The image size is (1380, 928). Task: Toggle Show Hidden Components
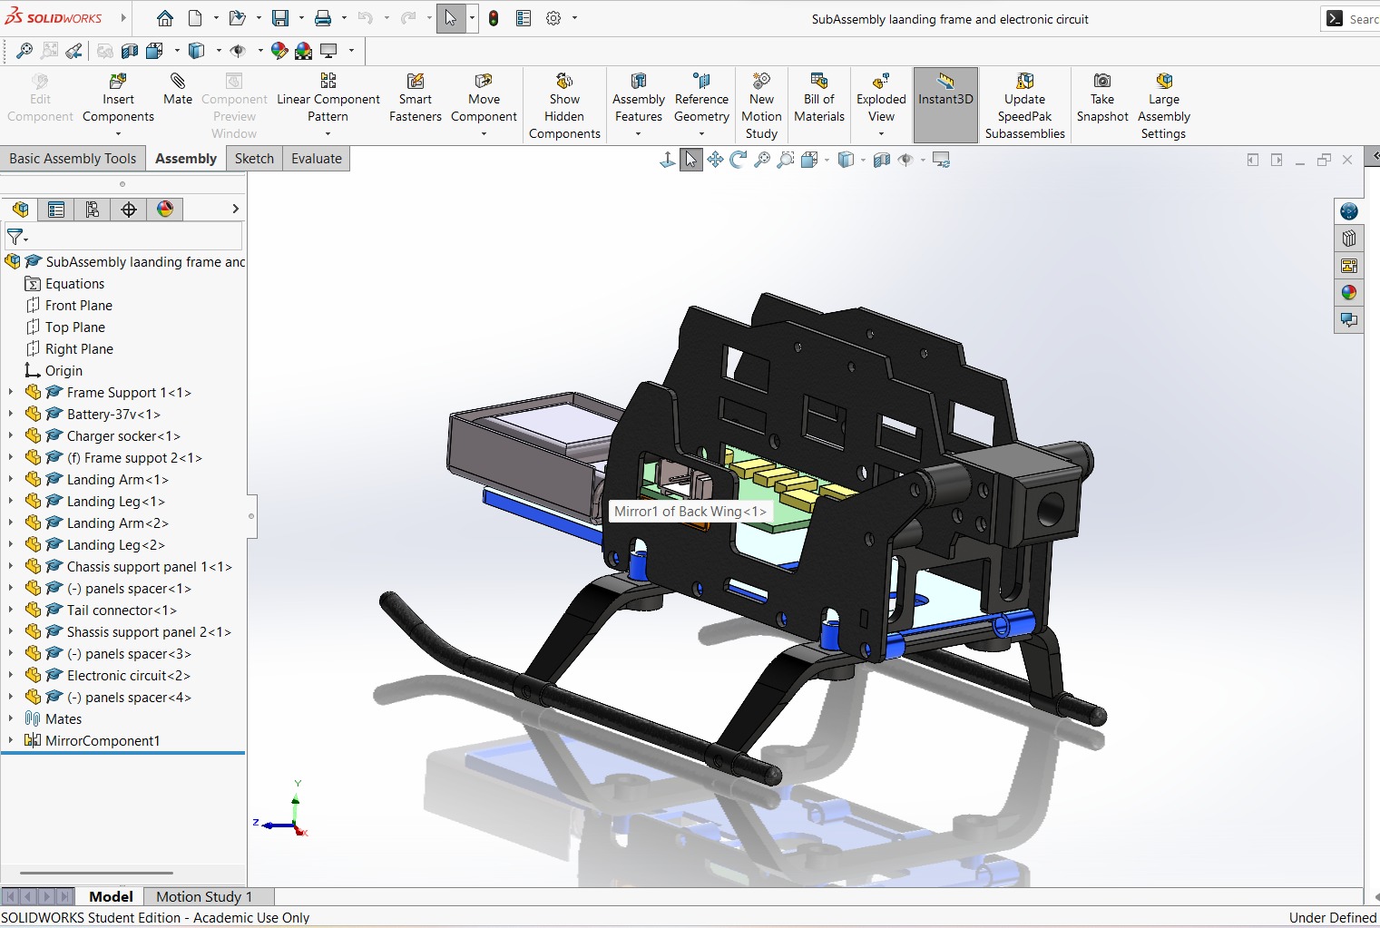click(563, 82)
